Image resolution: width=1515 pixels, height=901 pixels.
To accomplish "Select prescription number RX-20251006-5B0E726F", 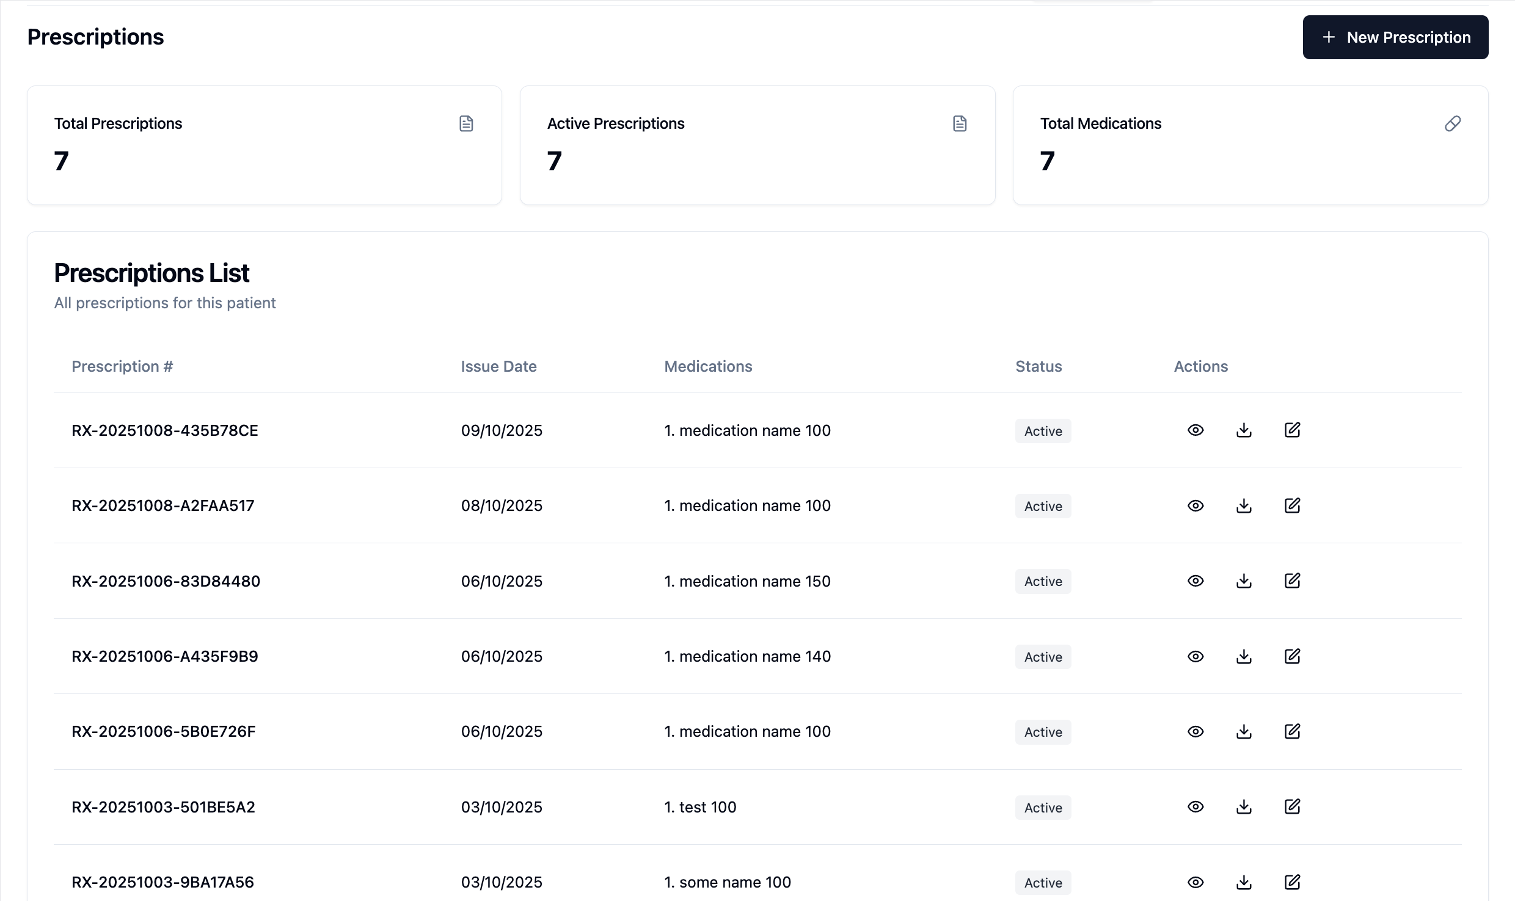I will click(164, 731).
